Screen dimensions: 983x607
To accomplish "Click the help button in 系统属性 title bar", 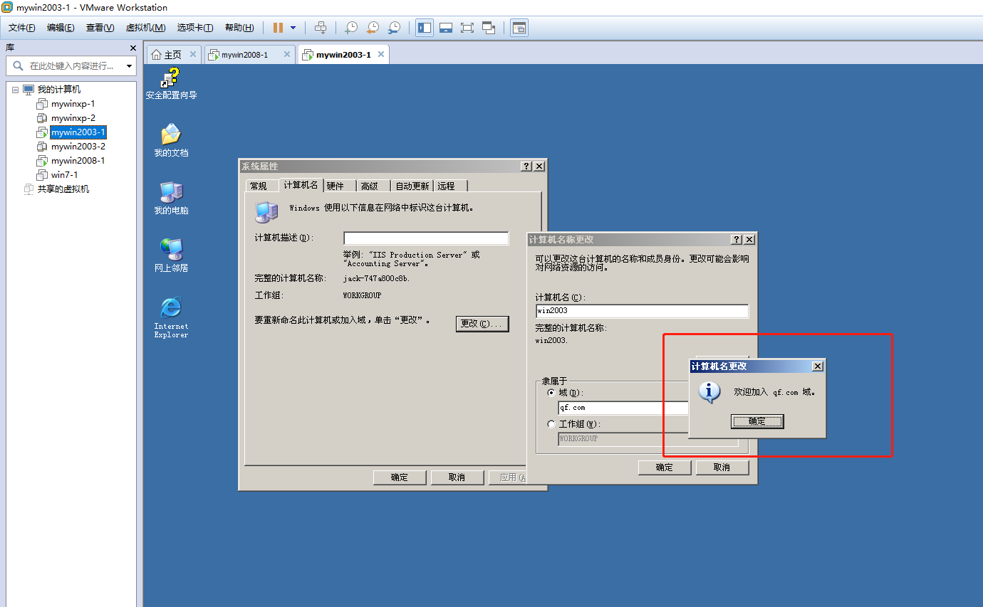I will (x=526, y=166).
